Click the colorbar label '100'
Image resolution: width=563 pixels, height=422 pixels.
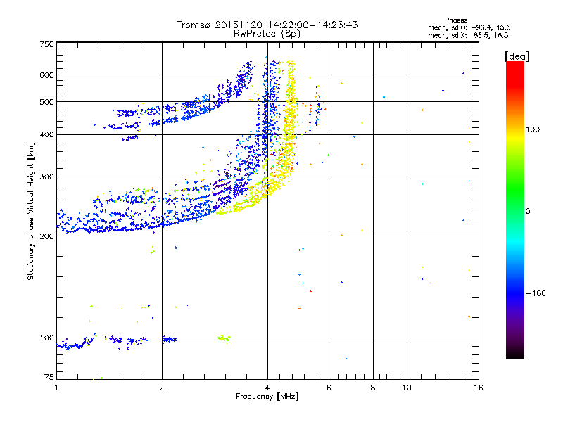pos(533,129)
